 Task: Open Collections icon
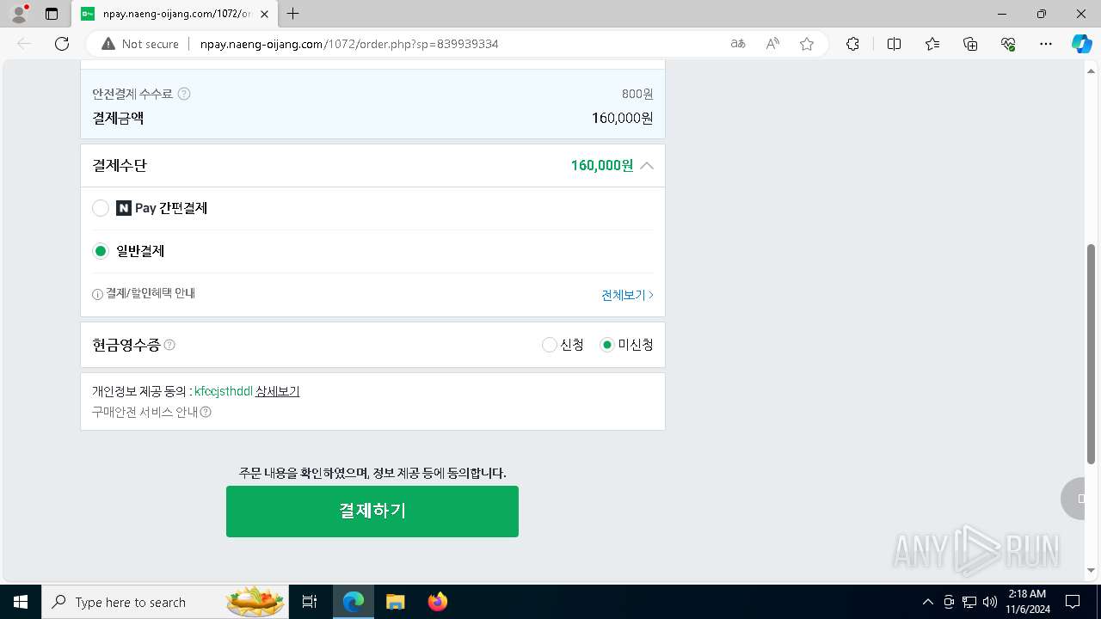point(970,44)
